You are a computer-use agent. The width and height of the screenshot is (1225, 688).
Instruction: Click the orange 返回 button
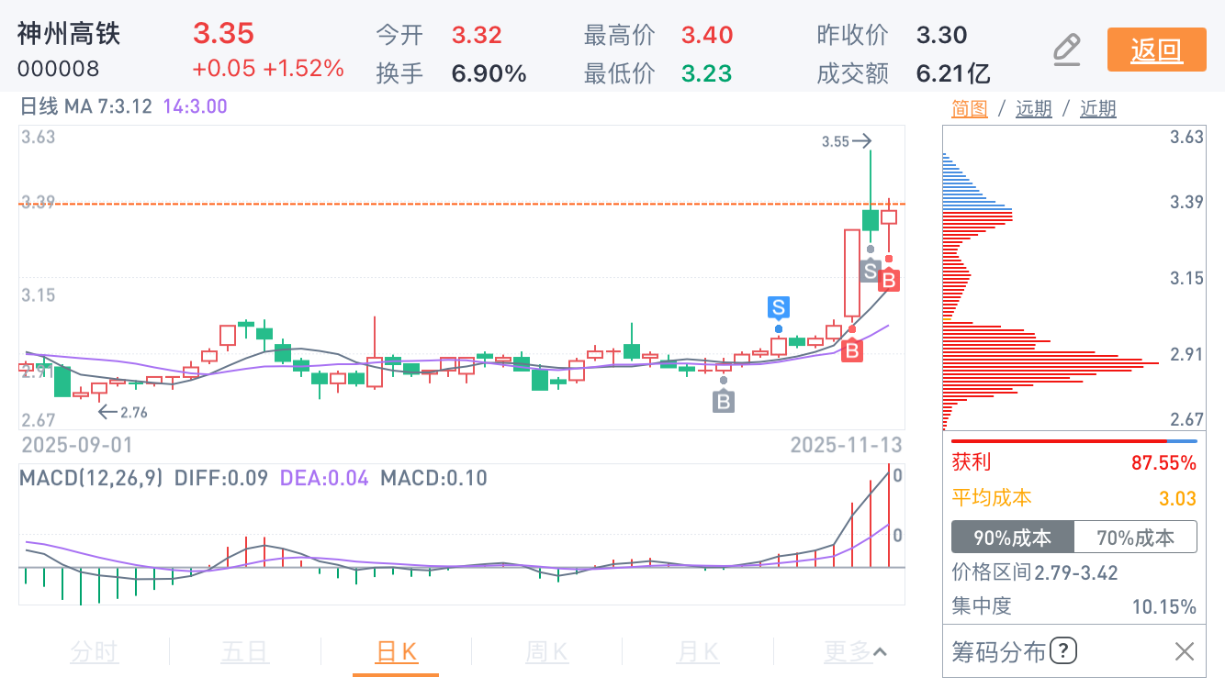coord(1156,50)
